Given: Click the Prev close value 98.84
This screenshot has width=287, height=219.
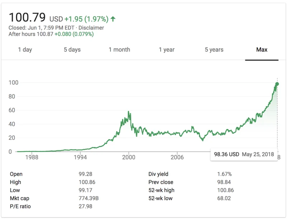Looking at the screenshot, I should click(224, 182).
